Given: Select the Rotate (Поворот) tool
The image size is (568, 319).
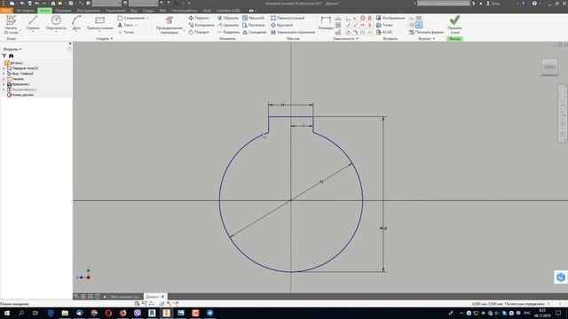Looking at the screenshot, I should 199,32.
